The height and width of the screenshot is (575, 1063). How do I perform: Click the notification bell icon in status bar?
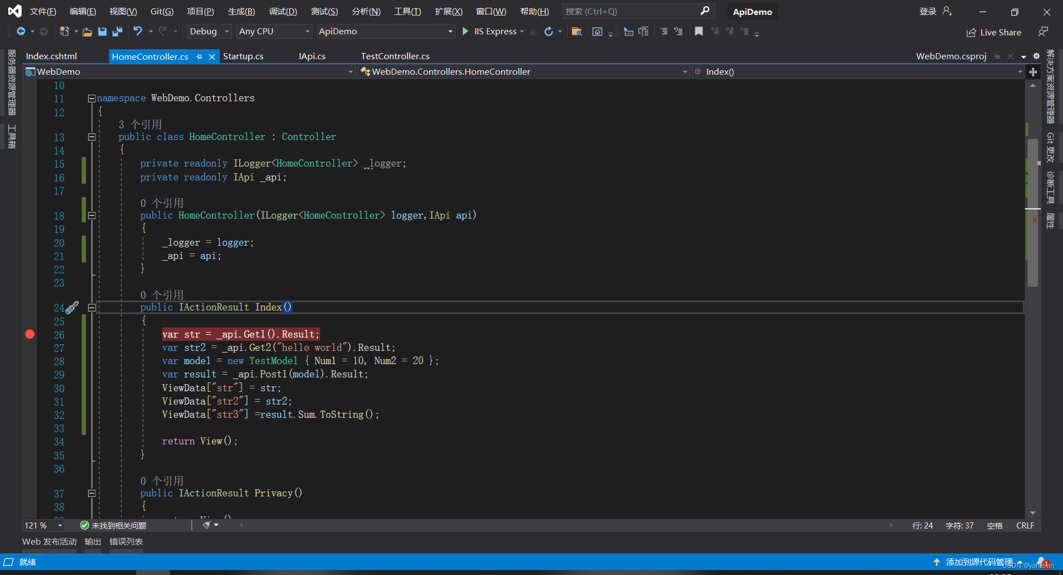(1041, 562)
